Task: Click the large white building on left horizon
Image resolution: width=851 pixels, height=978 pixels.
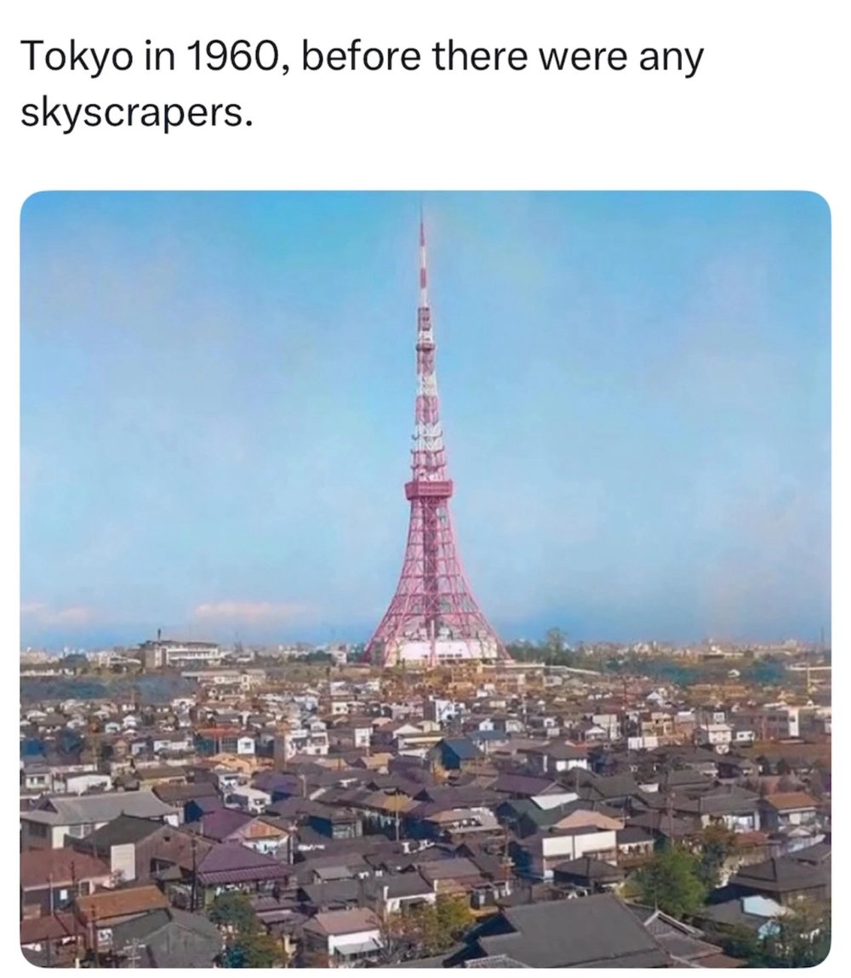Action: 180,654
